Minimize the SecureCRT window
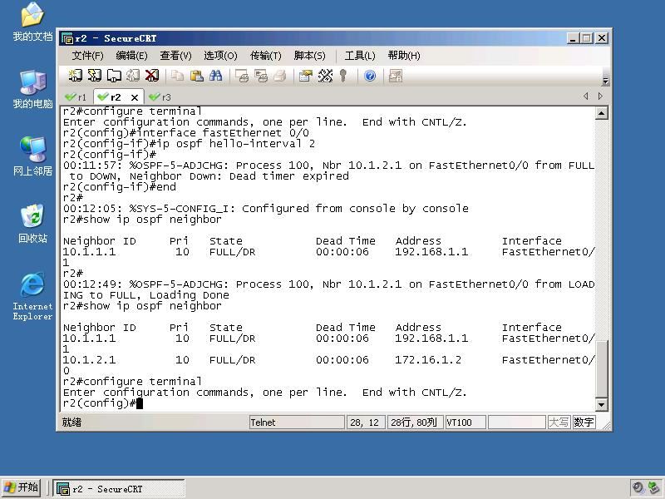 [x=573, y=38]
